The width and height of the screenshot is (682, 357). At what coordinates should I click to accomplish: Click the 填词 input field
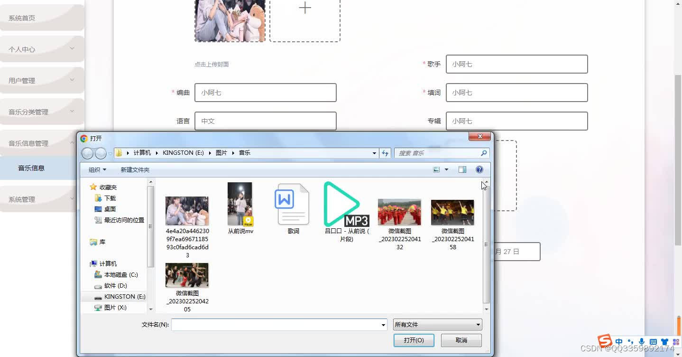516,93
